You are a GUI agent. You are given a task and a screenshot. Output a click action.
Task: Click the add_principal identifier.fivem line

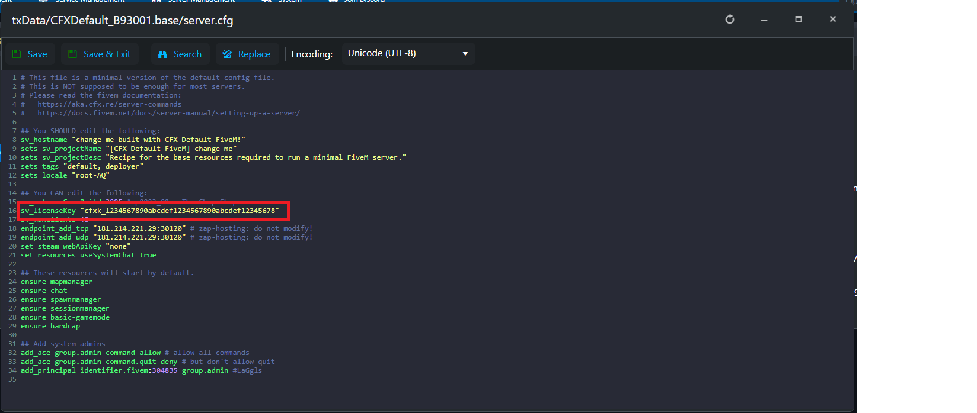(x=141, y=370)
